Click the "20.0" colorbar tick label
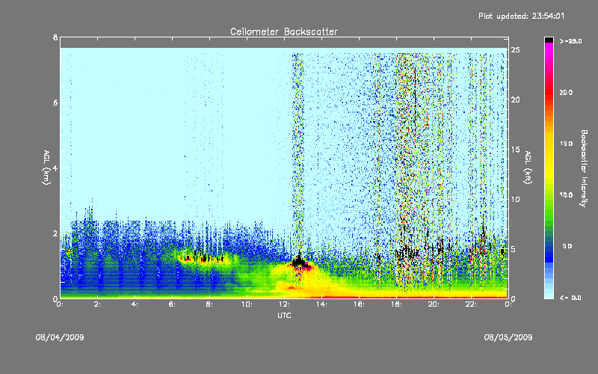The height and width of the screenshot is (374, 598). coord(566,92)
